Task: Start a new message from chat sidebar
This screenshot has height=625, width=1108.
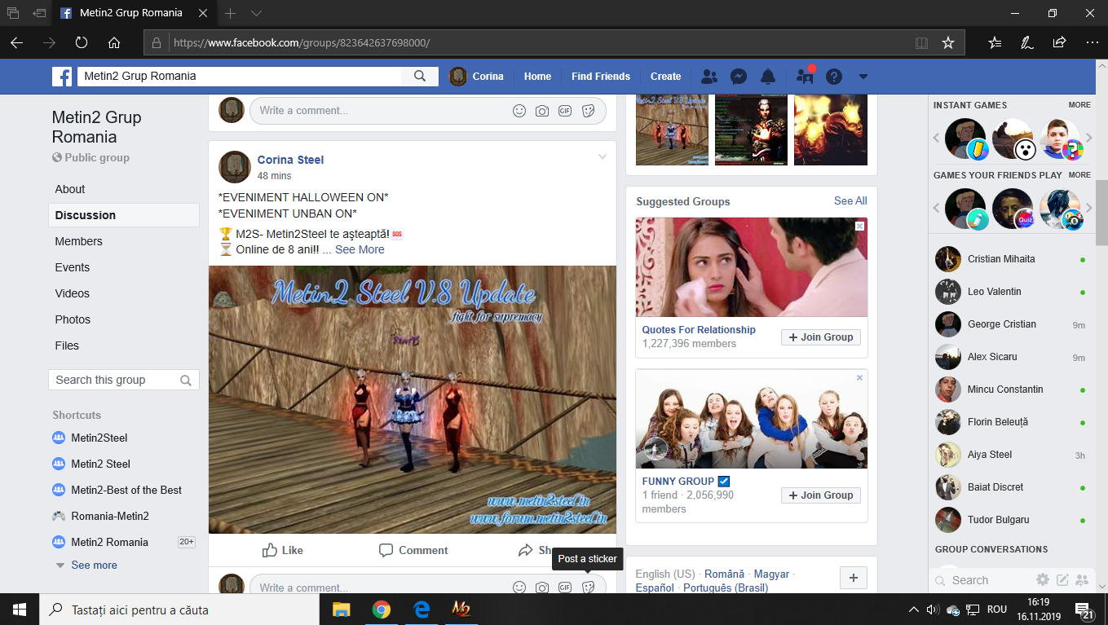Action: coord(1062,580)
